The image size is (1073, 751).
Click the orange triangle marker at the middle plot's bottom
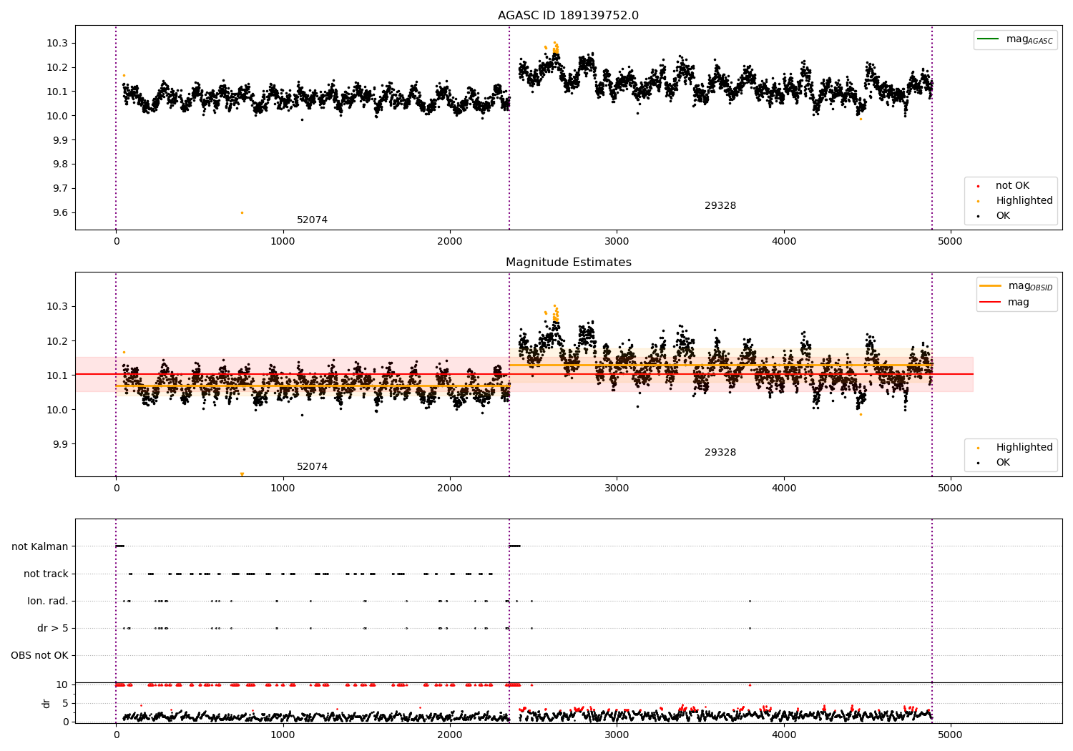click(x=242, y=474)
